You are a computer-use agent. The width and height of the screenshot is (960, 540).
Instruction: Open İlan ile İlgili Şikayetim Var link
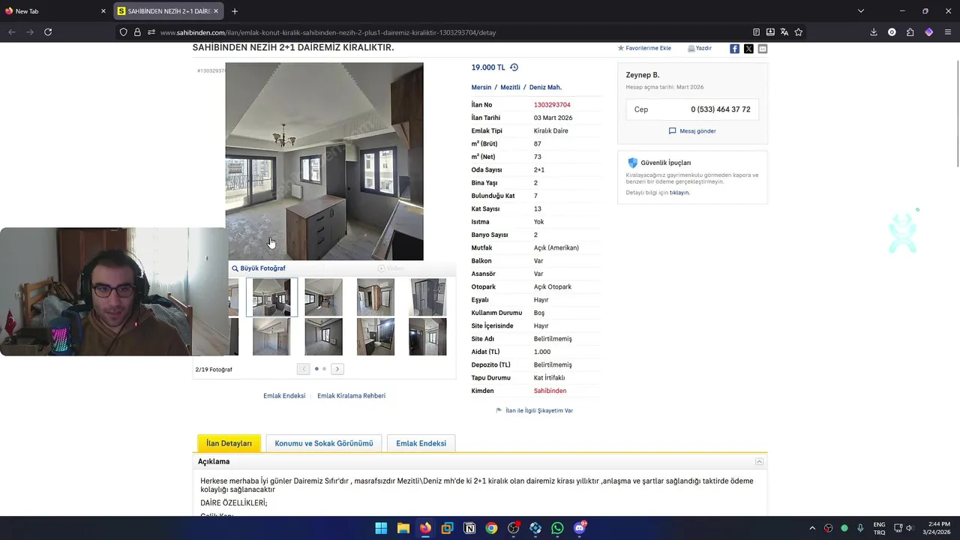(x=535, y=411)
